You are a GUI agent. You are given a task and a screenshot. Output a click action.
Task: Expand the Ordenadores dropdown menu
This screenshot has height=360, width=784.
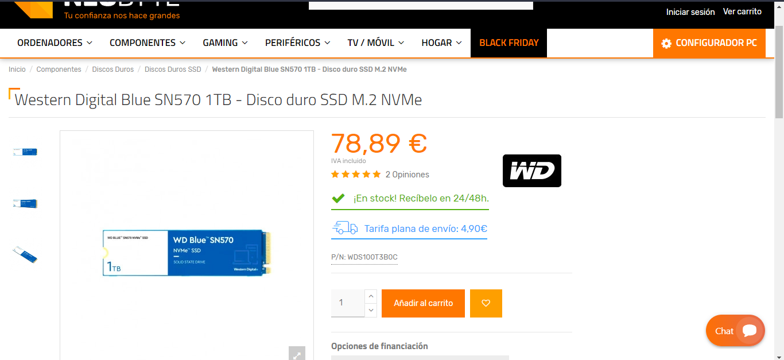[55, 42]
